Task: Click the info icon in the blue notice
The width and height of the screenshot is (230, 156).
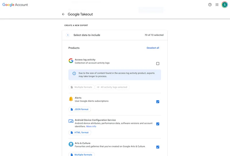Action: (x=74, y=73)
